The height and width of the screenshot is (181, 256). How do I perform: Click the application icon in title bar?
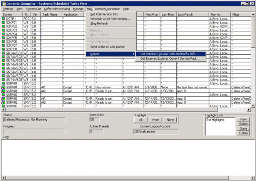(x=4, y=3)
